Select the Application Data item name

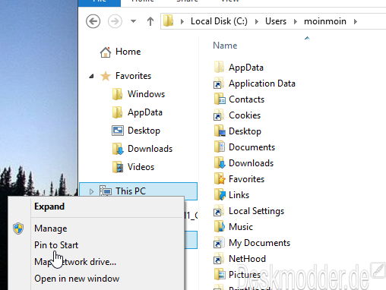click(x=262, y=84)
